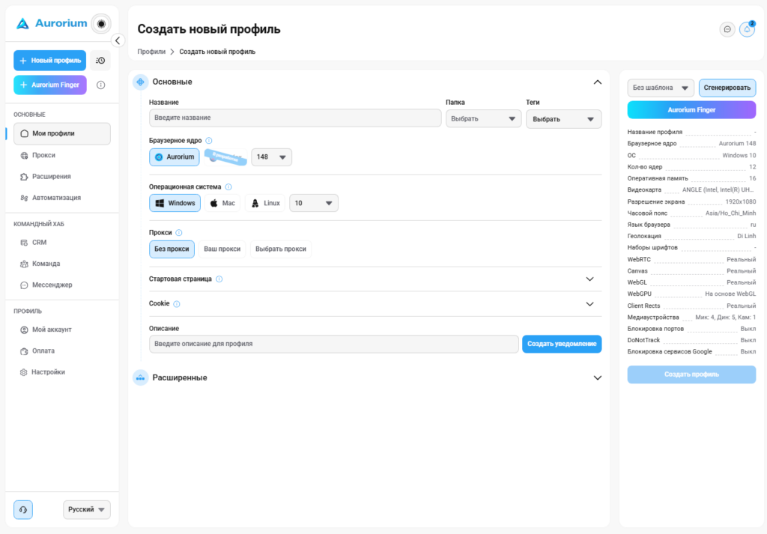
Task: Open the Без шаблона template dropdown
Action: (x=661, y=88)
